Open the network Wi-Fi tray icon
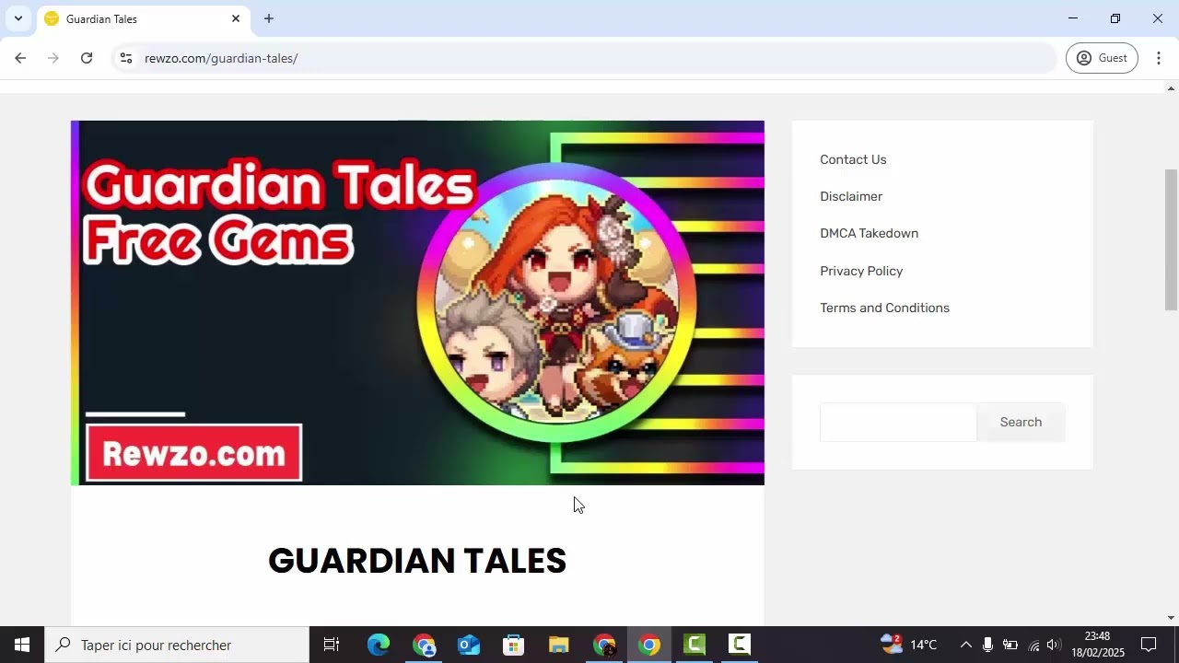 pos(1033,645)
